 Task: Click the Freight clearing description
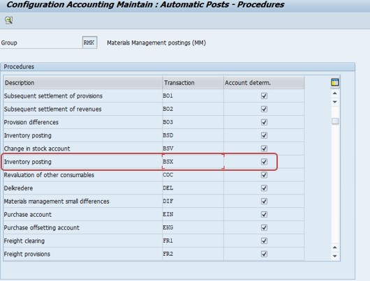[24, 241]
